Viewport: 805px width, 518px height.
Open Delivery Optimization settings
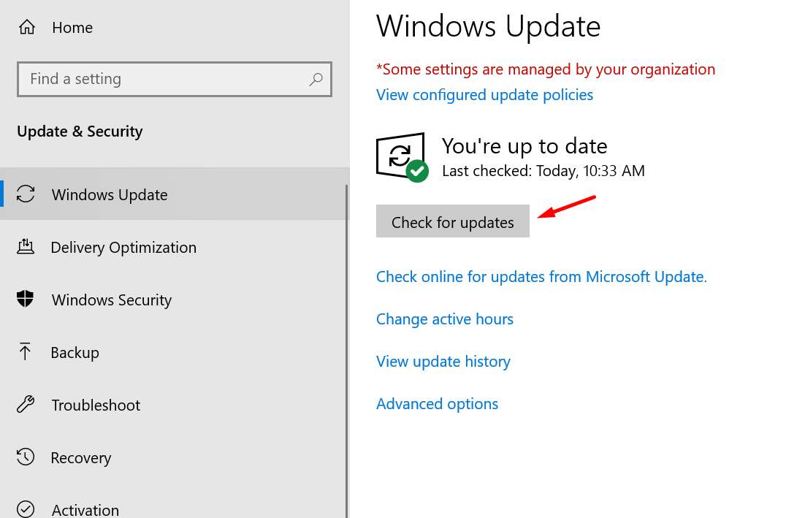click(x=174, y=247)
